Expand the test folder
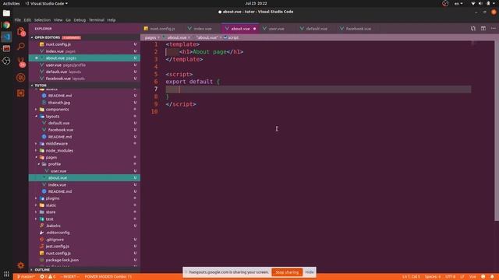Image resolution: width=499 pixels, height=280 pixels. click(49, 219)
